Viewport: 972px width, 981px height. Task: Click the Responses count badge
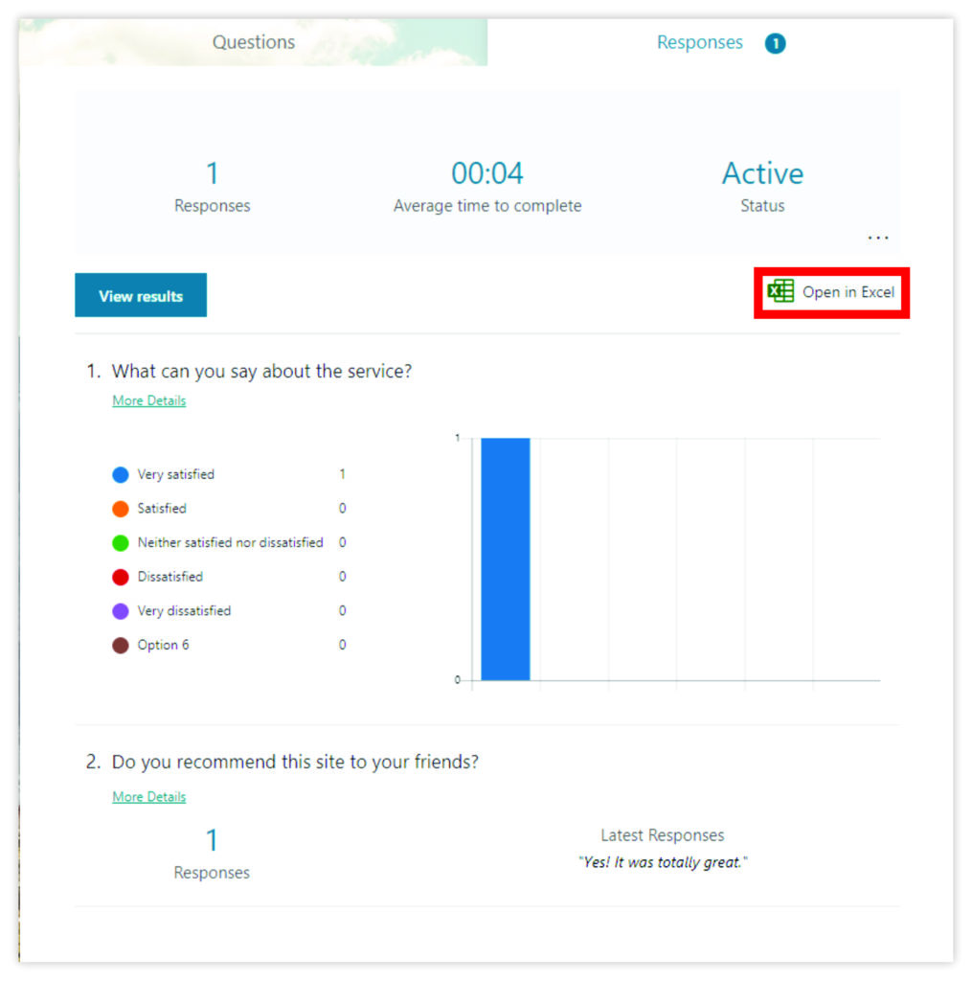[x=776, y=42]
